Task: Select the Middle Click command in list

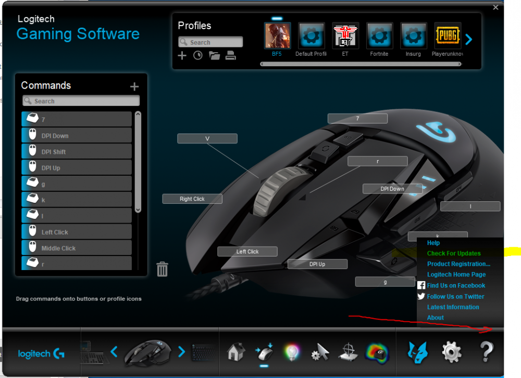Action: (77, 248)
